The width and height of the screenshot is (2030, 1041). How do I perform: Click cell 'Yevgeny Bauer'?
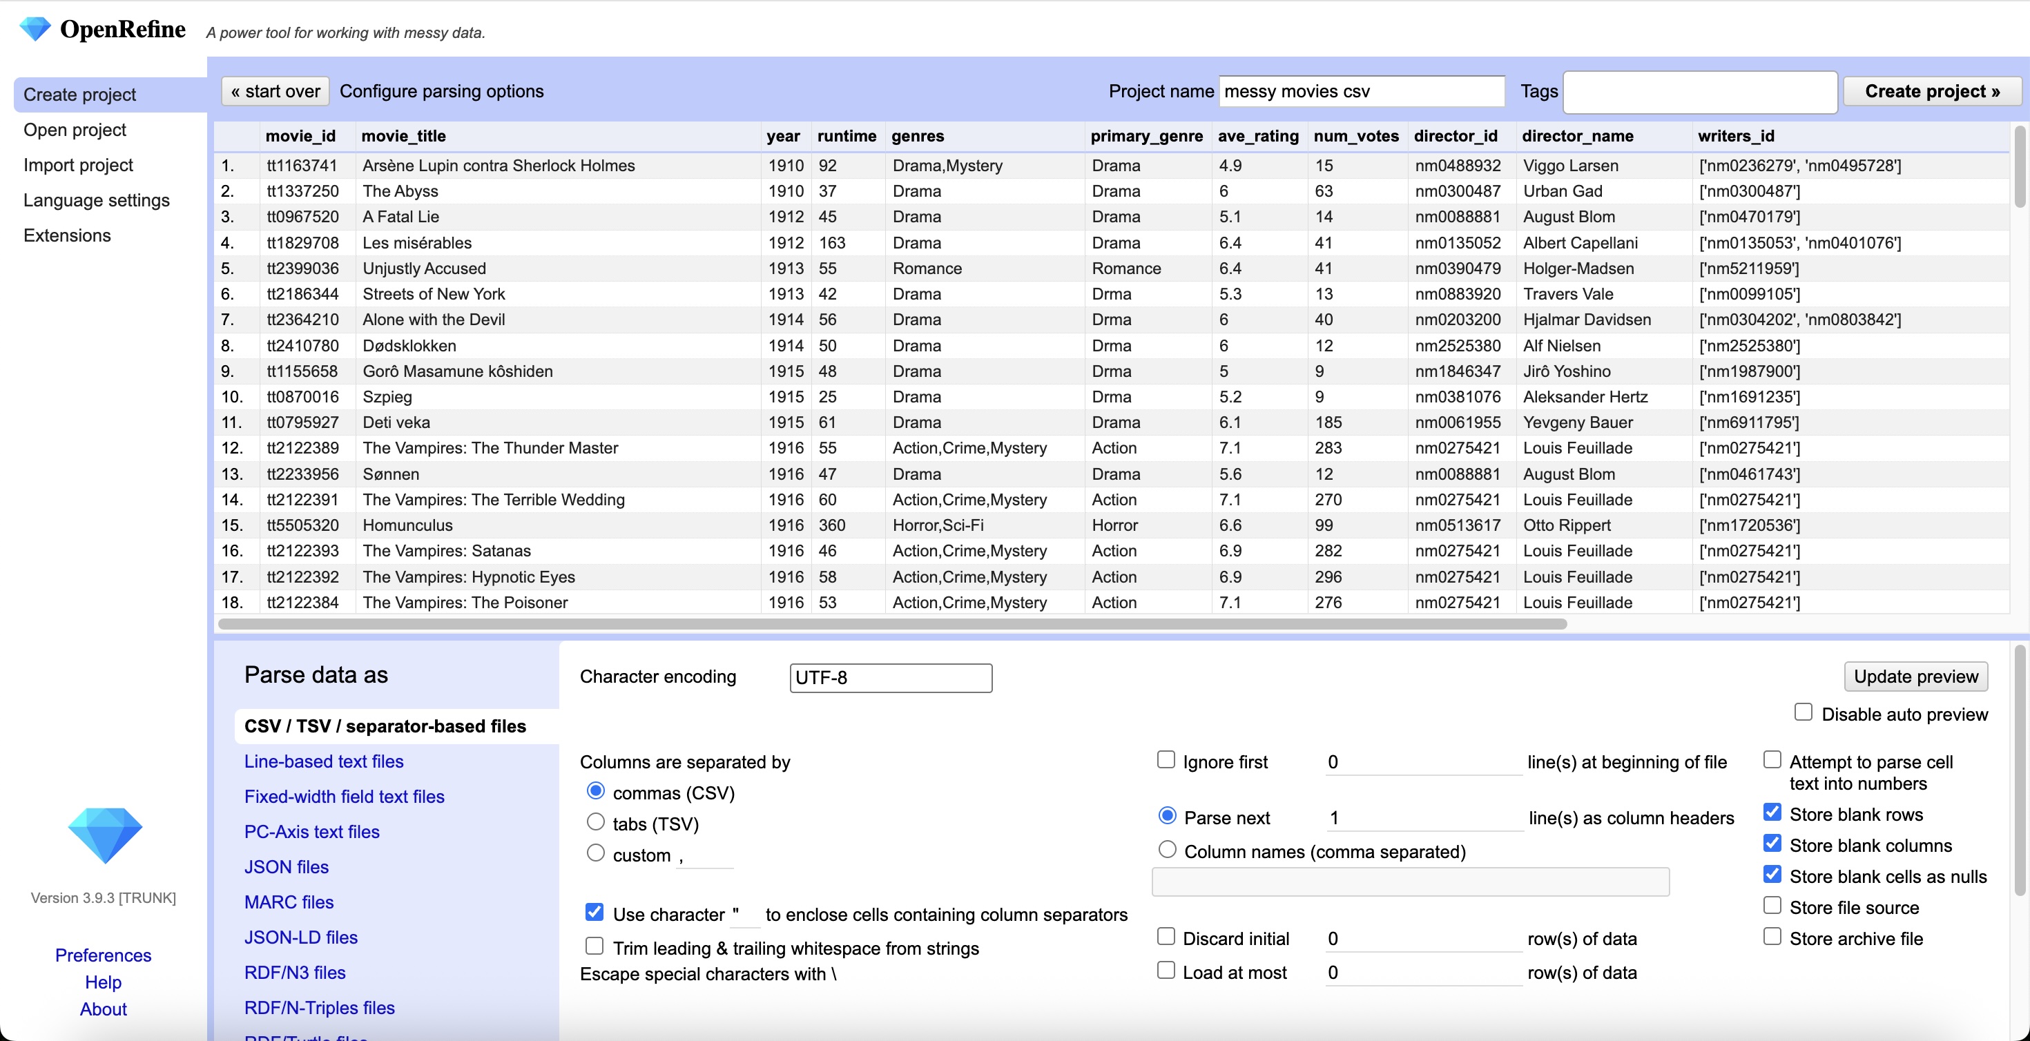[1578, 422]
